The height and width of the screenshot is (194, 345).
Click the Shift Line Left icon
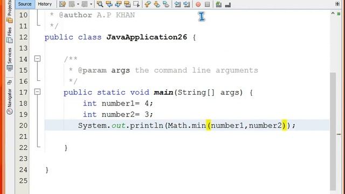pyautogui.click(x=177, y=4)
